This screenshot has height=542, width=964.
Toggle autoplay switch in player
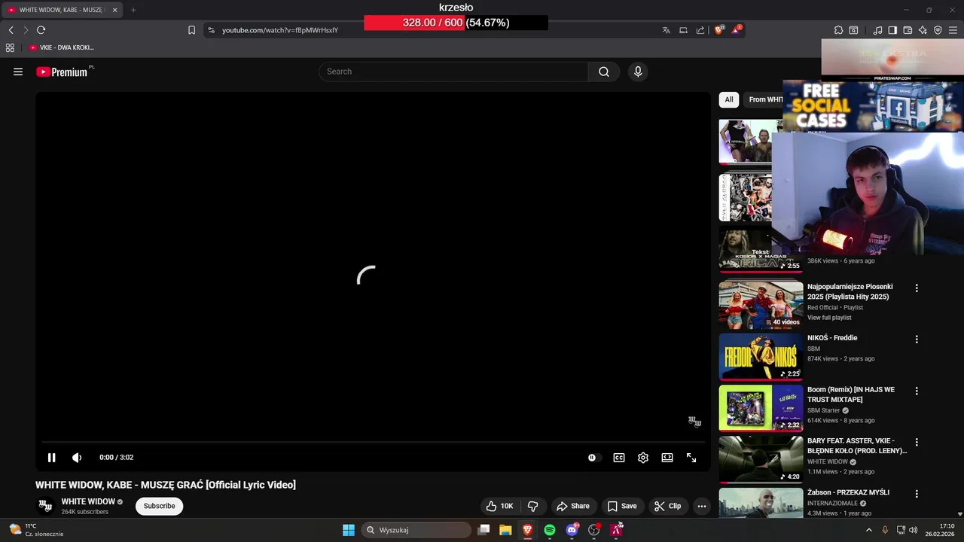[593, 458]
